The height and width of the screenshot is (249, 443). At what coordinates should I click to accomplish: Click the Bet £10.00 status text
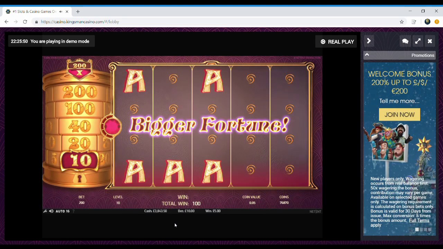(x=186, y=211)
